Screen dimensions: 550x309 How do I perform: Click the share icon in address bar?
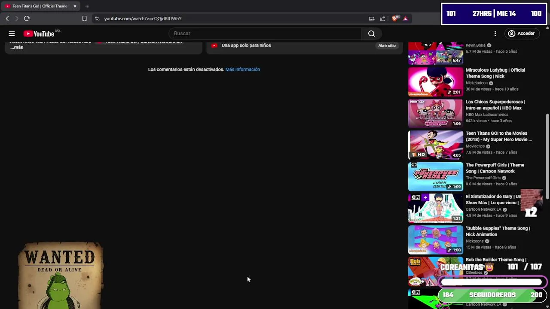coord(382,18)
